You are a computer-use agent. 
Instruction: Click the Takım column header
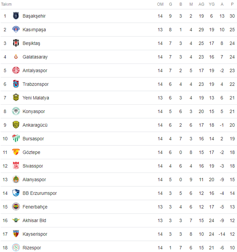[6, 4]
